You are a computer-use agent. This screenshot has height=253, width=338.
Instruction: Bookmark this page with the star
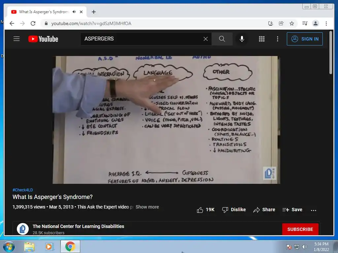point(292,23)
